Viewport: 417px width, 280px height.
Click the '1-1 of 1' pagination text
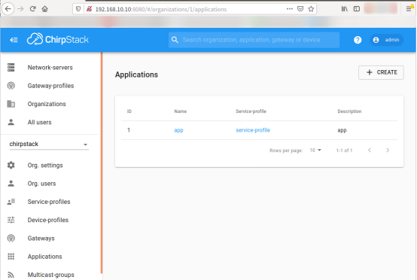[x=344, y=151]
